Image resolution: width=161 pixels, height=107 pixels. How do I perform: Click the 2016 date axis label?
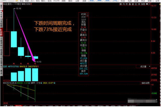tap(6, 103)
